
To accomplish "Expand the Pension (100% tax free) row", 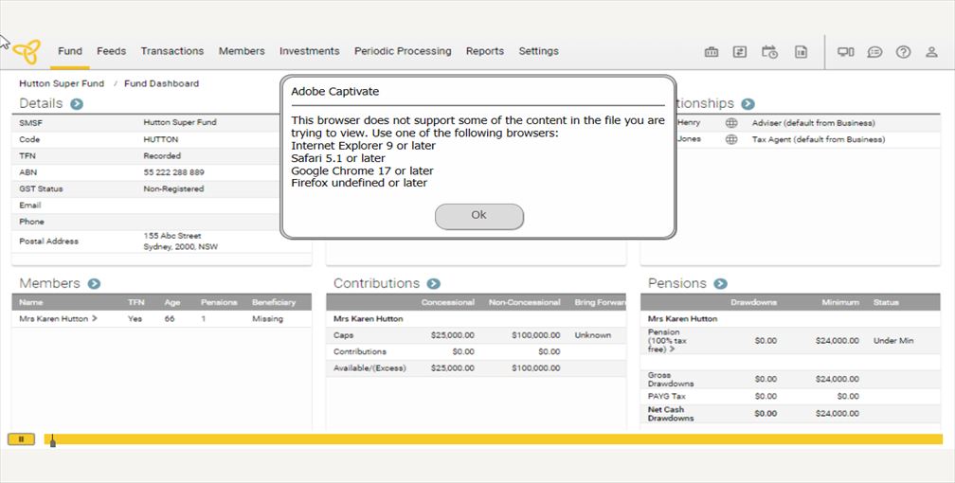I will (x=672, y=349).
